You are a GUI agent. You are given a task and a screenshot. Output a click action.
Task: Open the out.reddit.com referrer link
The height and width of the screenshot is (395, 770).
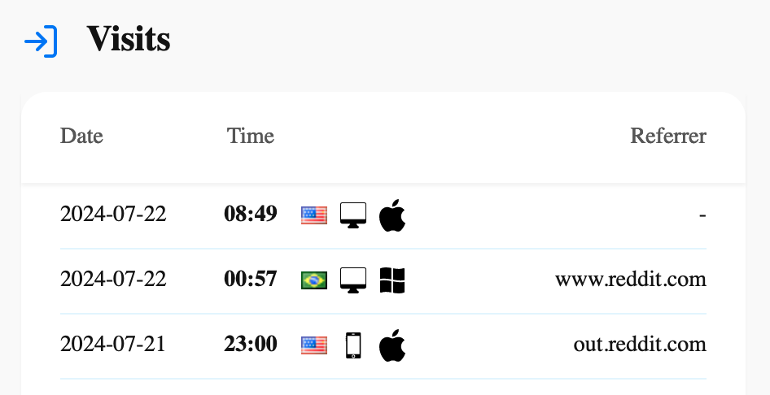(x=640, y=345)
